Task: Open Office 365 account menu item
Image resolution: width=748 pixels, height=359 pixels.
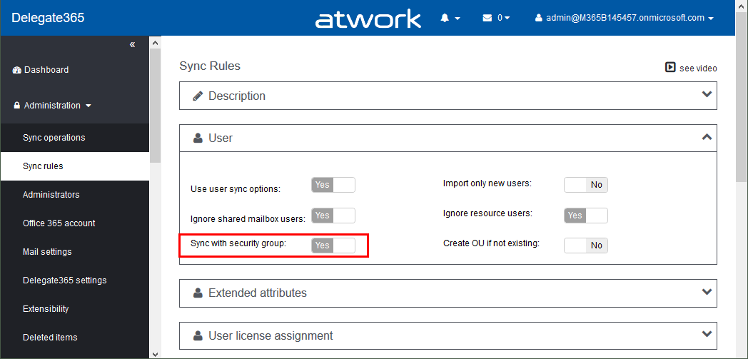Action: (74, 223)
